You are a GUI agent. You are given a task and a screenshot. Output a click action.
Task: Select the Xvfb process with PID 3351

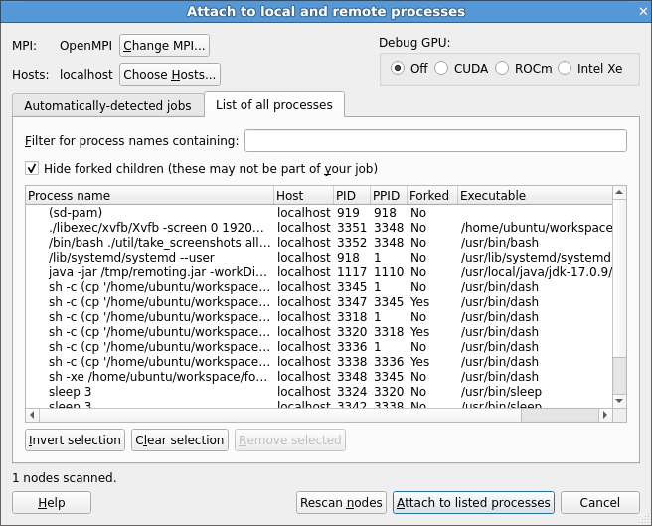click(159, 228)
